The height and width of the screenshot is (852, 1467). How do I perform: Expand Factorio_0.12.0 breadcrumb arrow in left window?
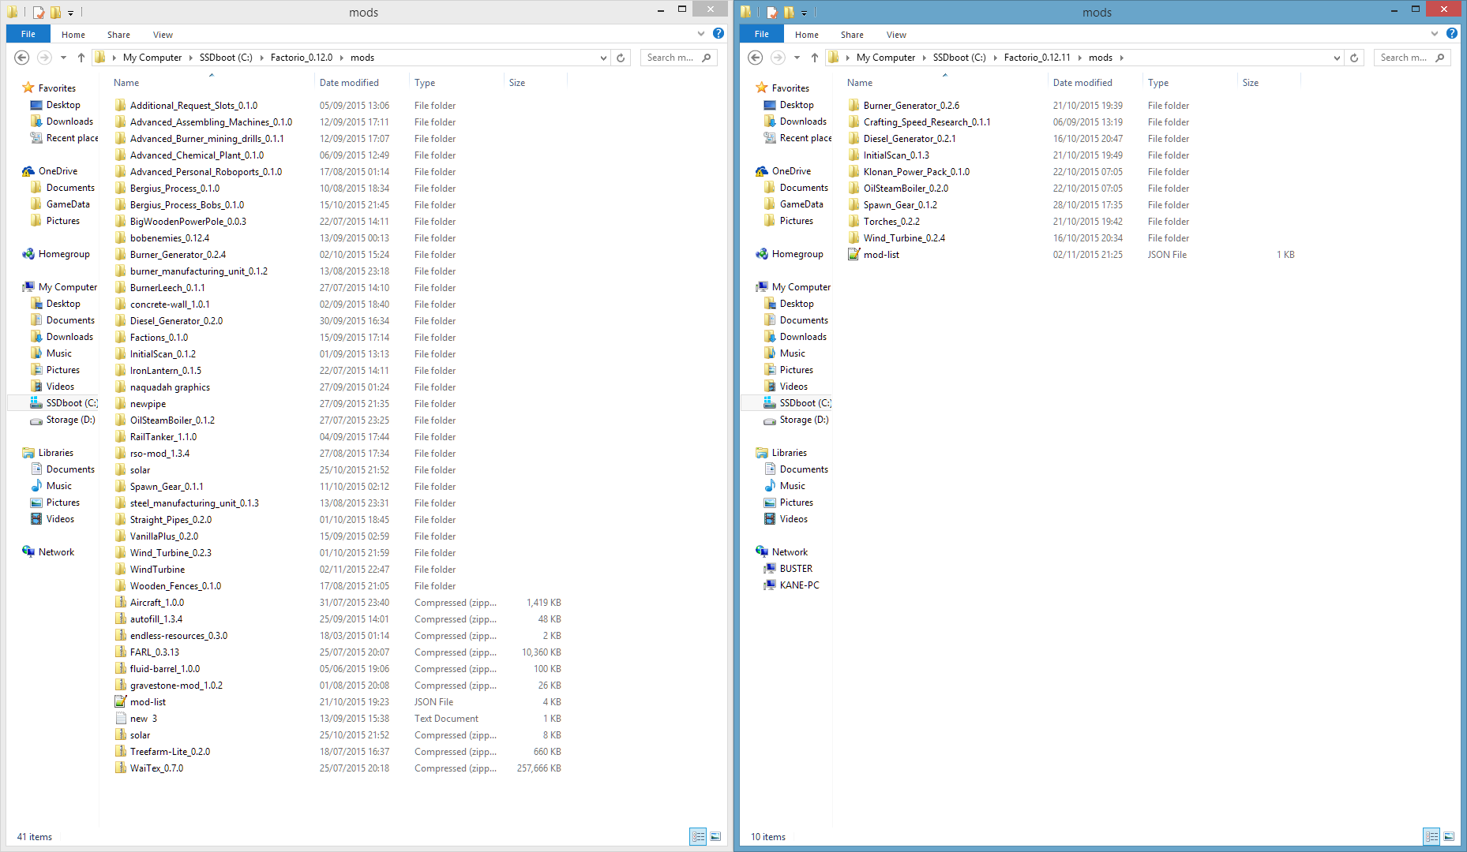(x=342, y=58)
